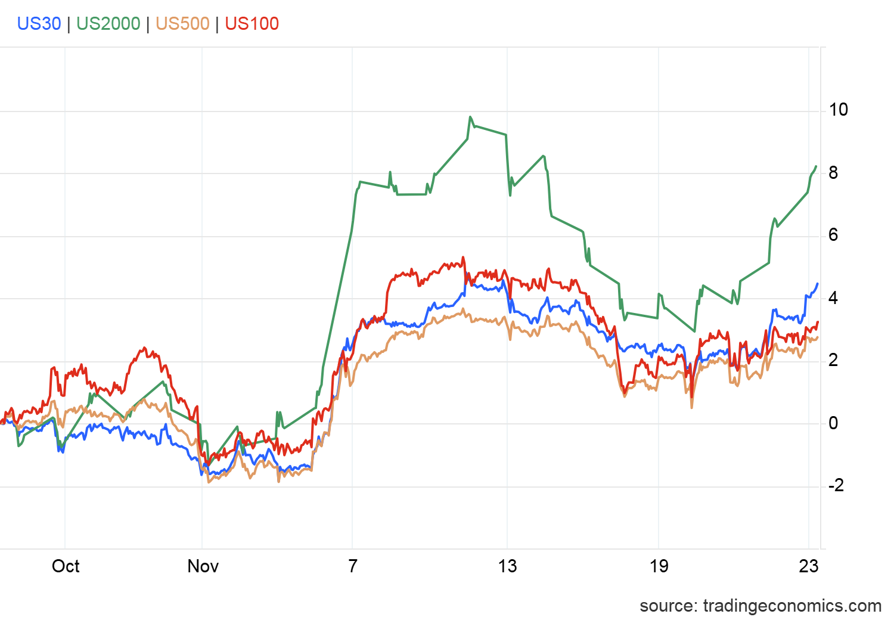The width and height of the screenshot is (894, 620).
Task: Click the green US2000 line's highest peak
Action: click(x=470, y=117)
